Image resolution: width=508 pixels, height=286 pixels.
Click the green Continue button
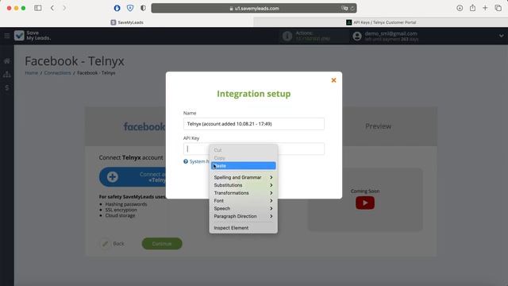[x=162, y=244]
